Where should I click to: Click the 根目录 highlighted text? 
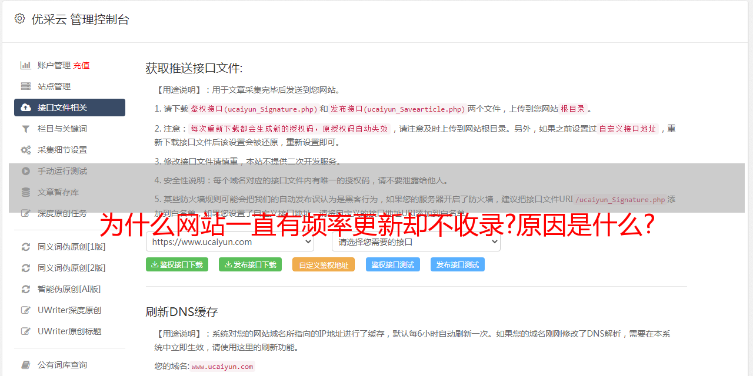click(573, 109)
